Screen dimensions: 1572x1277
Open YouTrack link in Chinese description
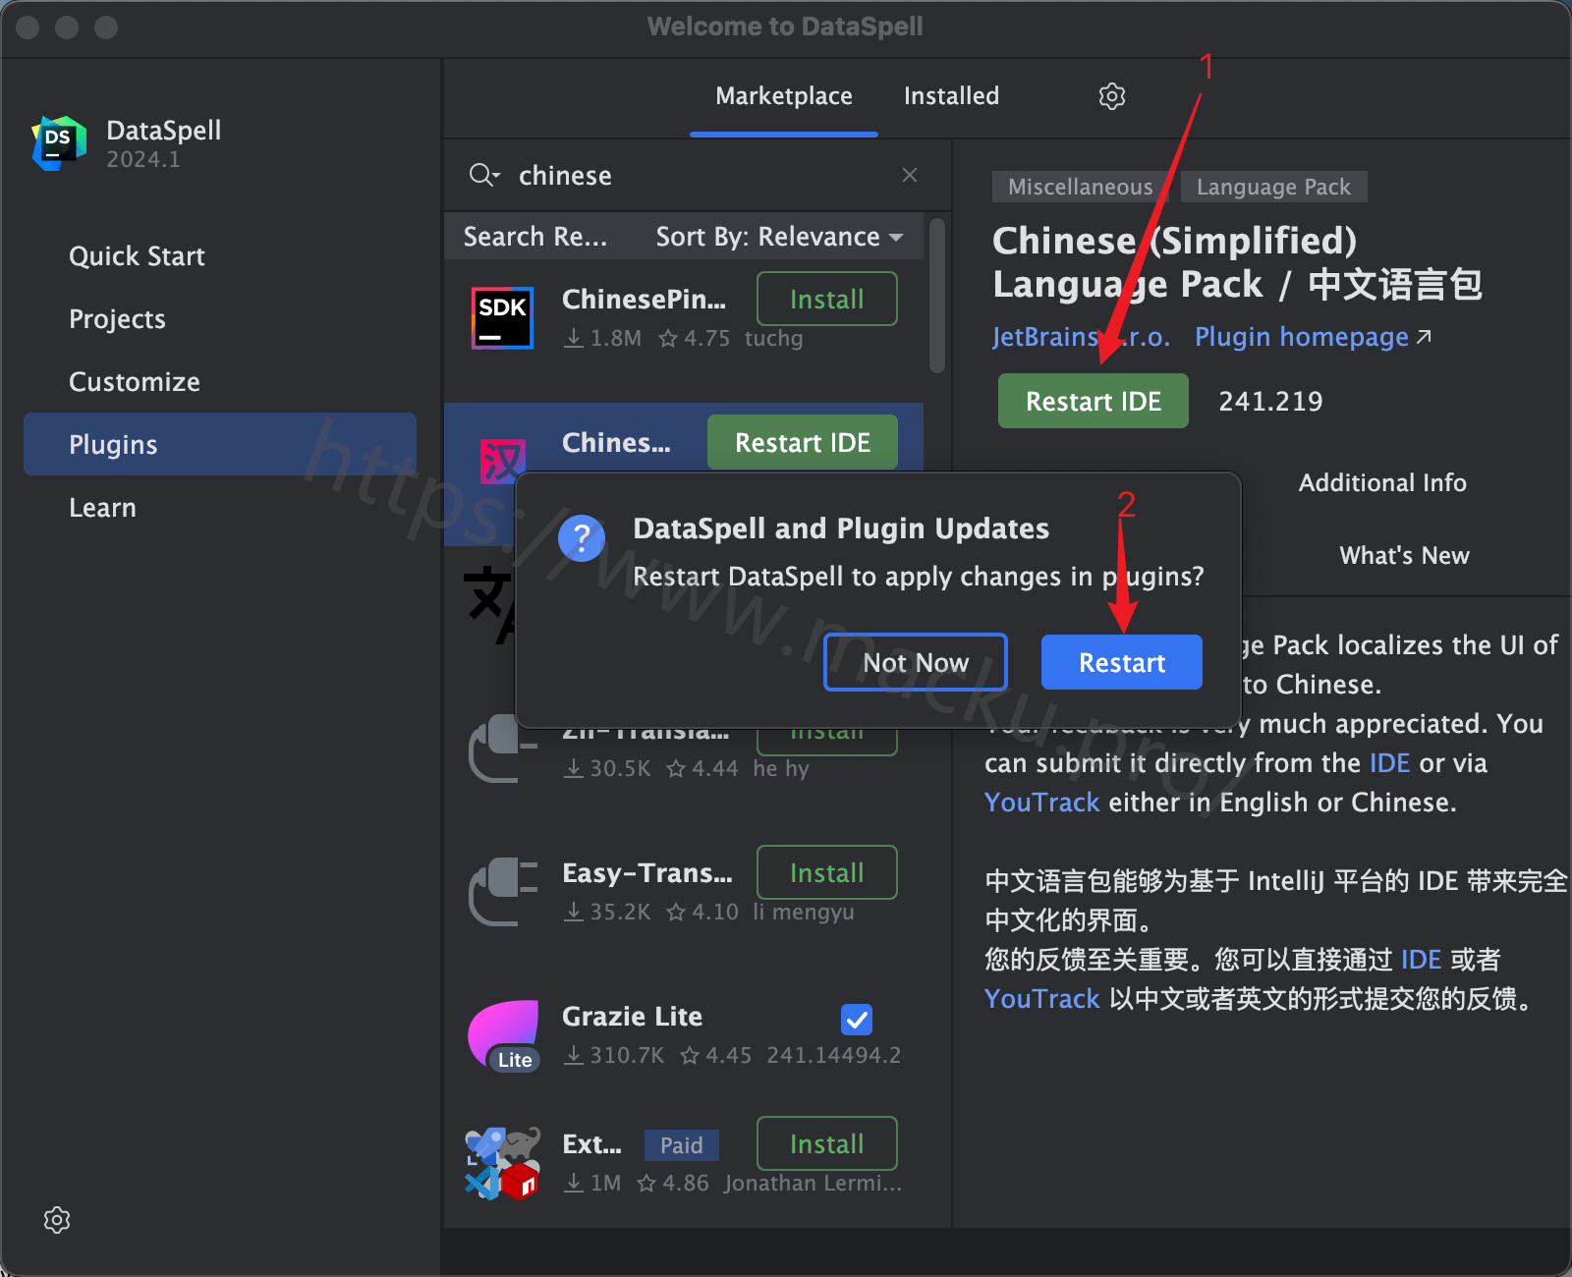[1042, 999]
